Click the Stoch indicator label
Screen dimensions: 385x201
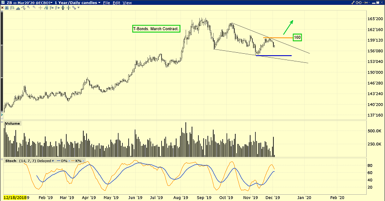[10, 160]
